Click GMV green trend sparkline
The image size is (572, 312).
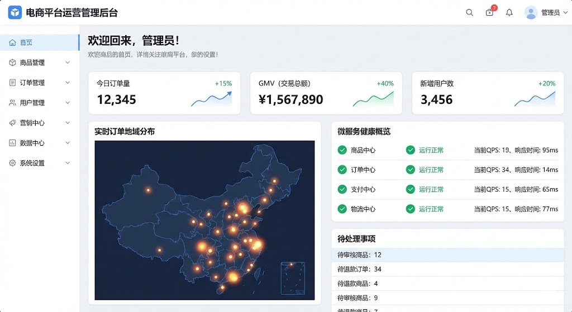(373, 99)
